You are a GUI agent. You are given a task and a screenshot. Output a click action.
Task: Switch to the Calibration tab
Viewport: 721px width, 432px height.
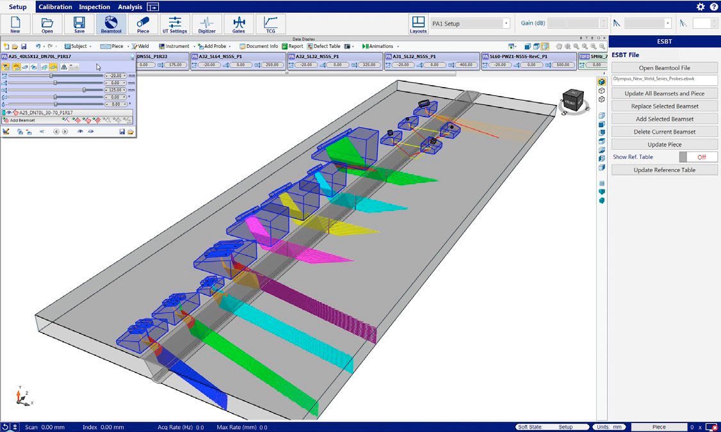click(x=55, y=7)
